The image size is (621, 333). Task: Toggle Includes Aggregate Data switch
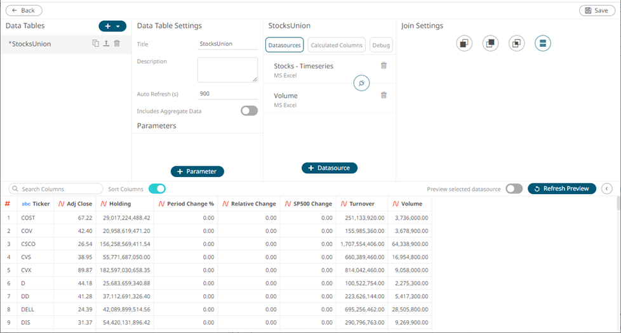249,111
